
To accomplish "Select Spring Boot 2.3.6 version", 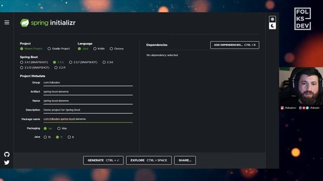I will pyautogui.click(x=107, y=62).
